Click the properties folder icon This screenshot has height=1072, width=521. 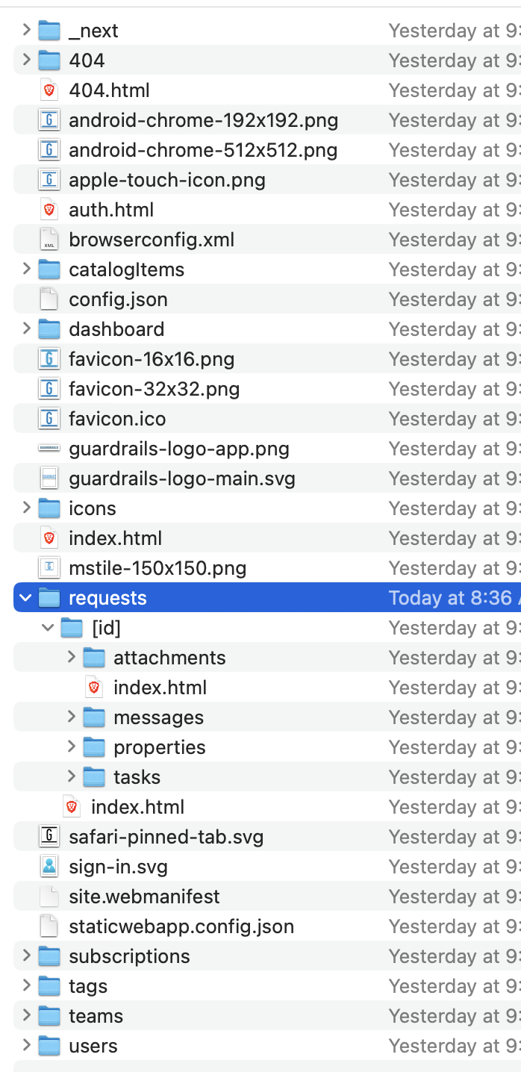click(93, 747)
